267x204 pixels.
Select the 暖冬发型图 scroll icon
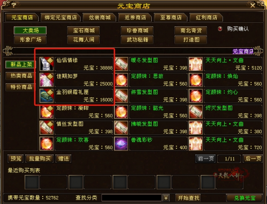point(121,64)
